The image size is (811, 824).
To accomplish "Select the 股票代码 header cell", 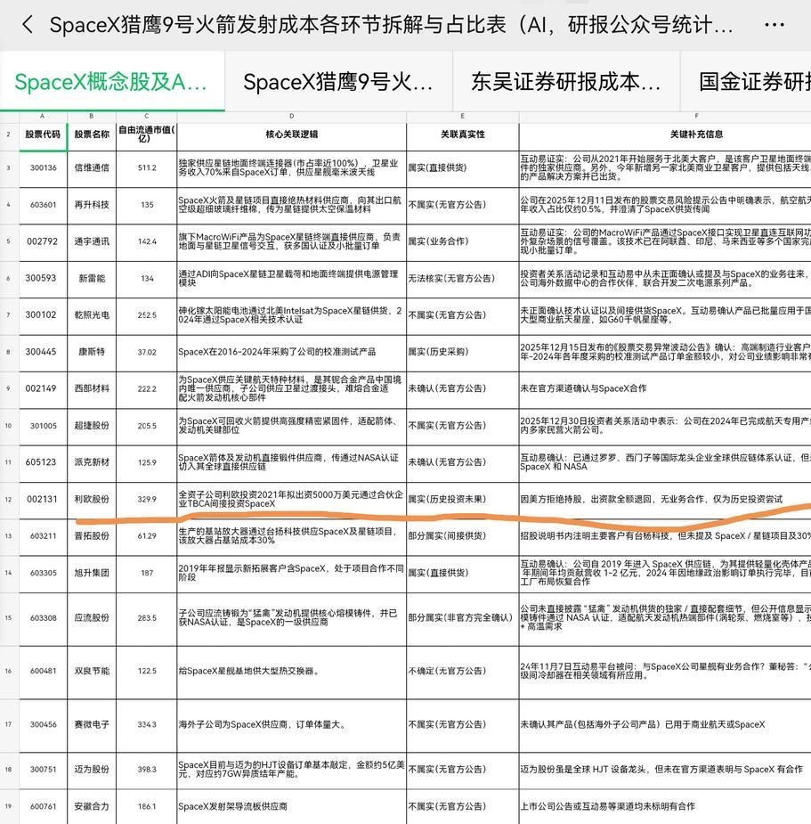I will (x=43, y=135).
